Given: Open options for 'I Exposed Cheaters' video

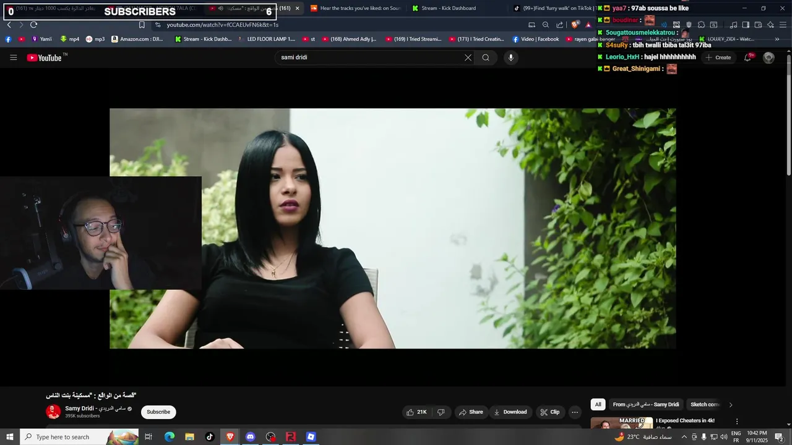Looking at the screenshot, I should (x=737, y=421).
